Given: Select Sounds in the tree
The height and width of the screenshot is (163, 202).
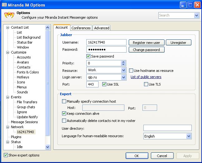Looking at the screenshot, I should (x=22, y=92).
